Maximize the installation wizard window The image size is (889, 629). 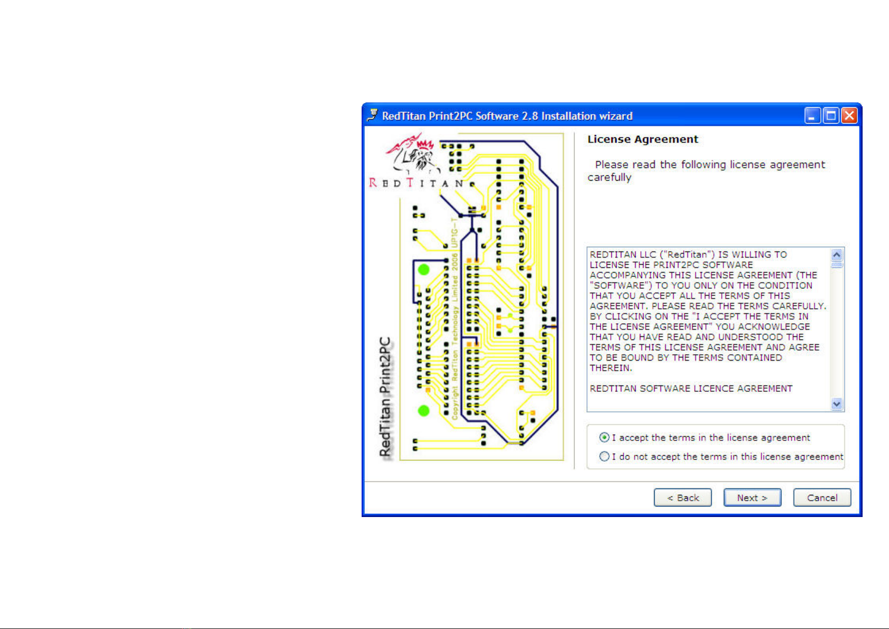click(831, 115)
